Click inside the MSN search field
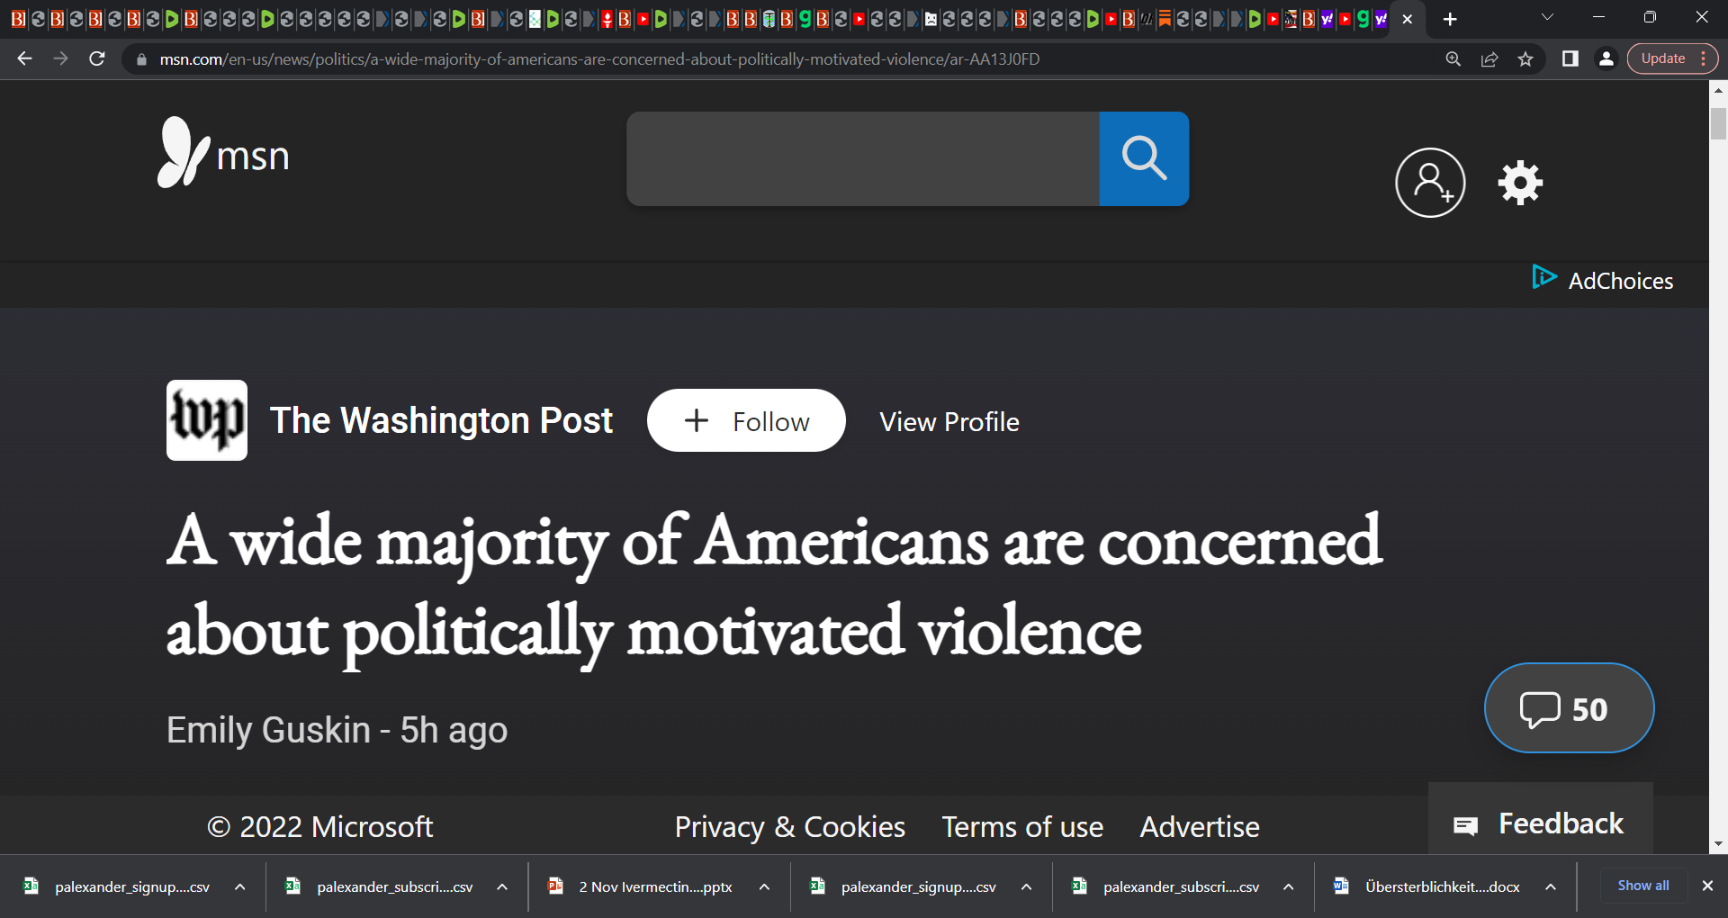This screenshot has height=918, width=1728. 859,158
